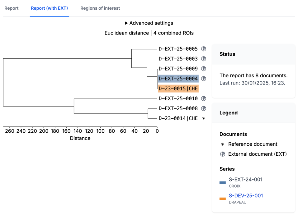
Task: Click the globe icon next to D-EXT-25-0004
Action: click(204, 79)
